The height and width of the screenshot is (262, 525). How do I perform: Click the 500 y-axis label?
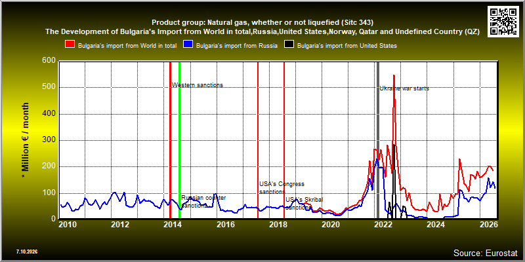pos(49,88)
